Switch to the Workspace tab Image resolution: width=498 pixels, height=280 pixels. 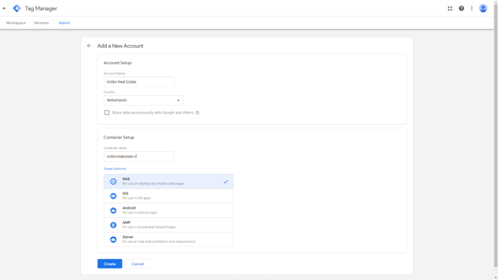point(16,23)
